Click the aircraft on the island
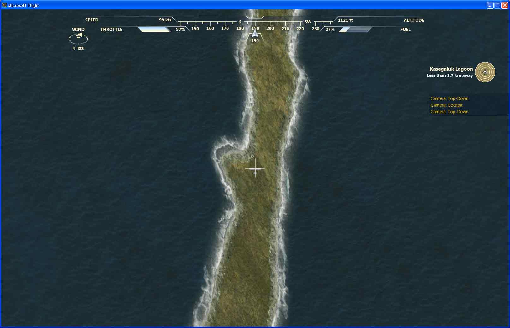This screenshot has width=510, height=328. tap(255, 168)
